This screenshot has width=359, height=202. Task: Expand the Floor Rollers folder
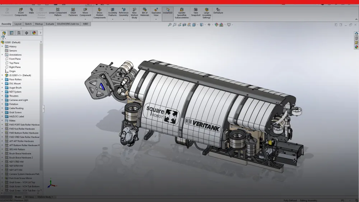coord(2,79)
